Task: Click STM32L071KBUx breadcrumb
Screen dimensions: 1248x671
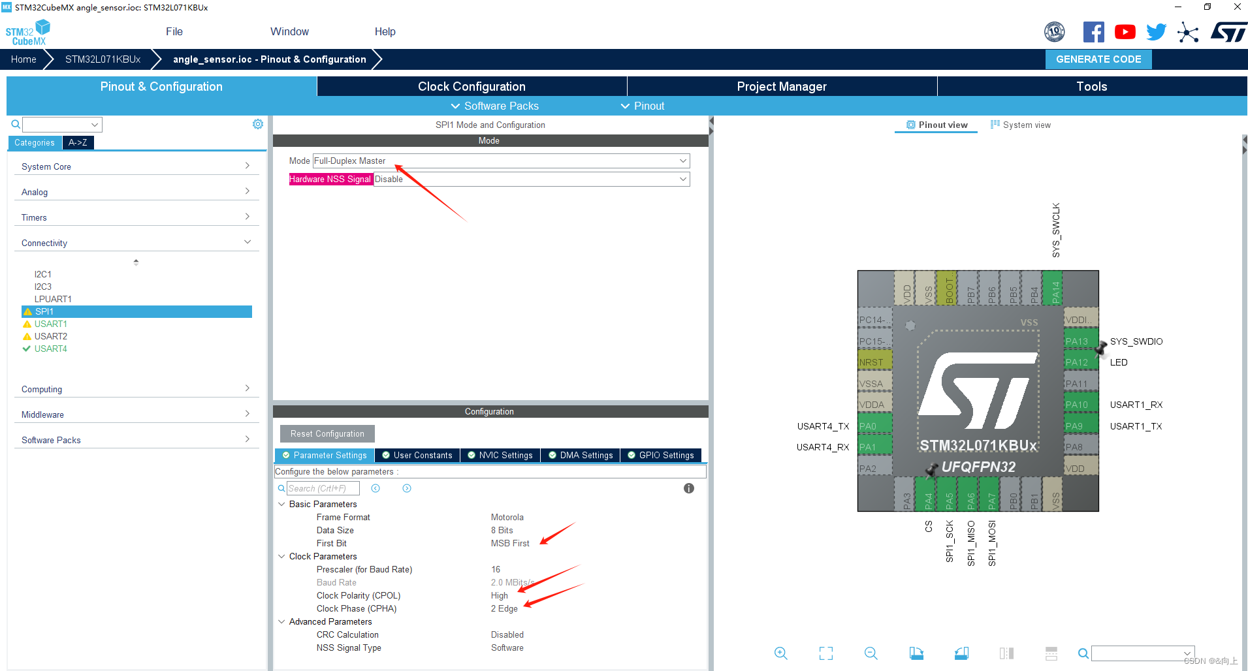Action: pos(103,59)
